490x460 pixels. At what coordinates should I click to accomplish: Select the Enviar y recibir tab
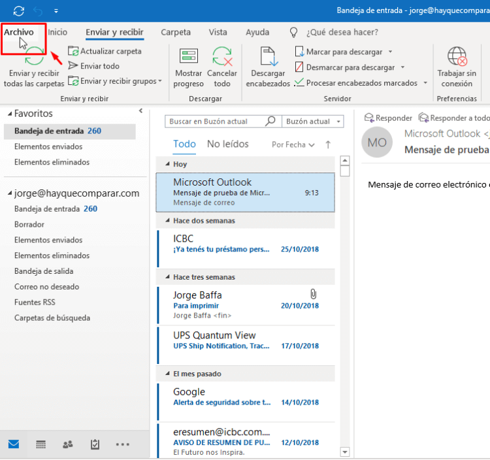coord(115,32)
